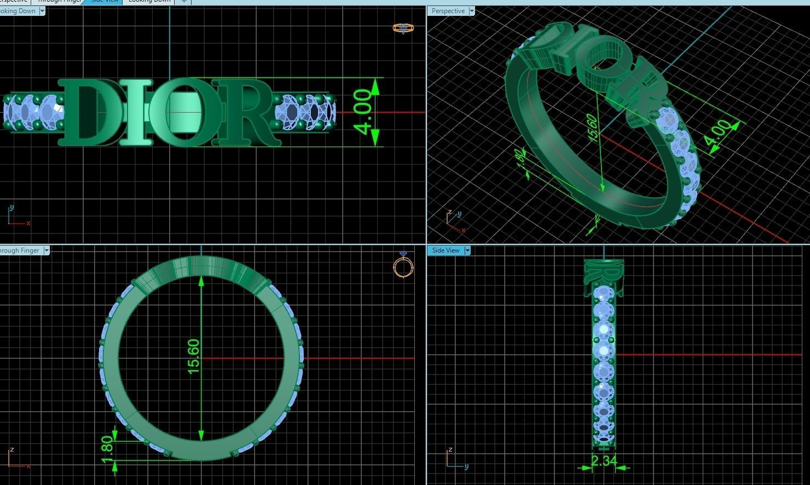Image resolution: width=810 pixels, height=485 pixels.
Task: Select the letter O in Perspective view
Action: pyautogui.click(x=603, y=63)
